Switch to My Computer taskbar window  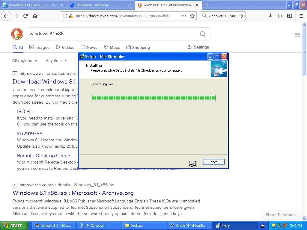(x=99, y=226)
